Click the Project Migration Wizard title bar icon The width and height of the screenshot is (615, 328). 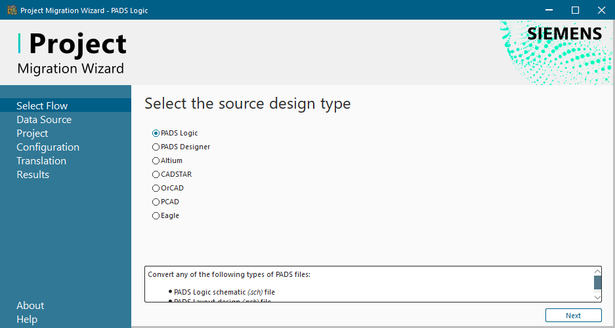[11, 10]
